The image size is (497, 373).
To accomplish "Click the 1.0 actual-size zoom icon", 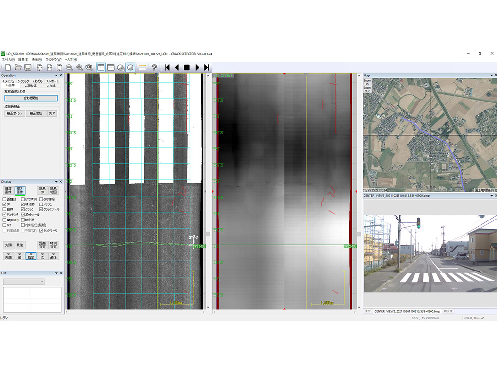I will point(89,68).
